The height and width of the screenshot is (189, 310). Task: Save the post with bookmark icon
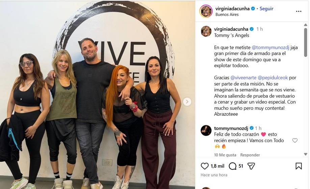[299, 166]
